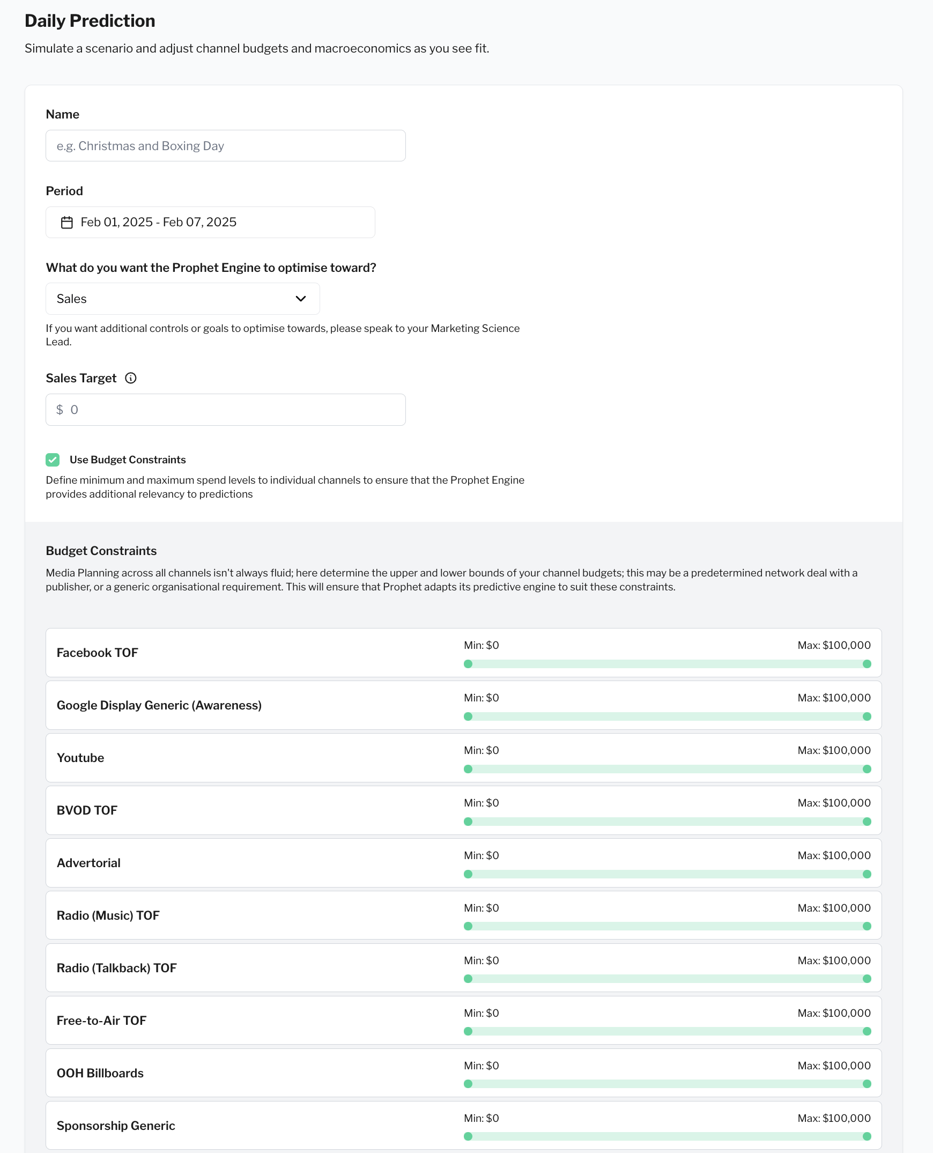Click Radio (Music) TOF minimum slider handle
The image size is (933, 1153).
[468, 926]
